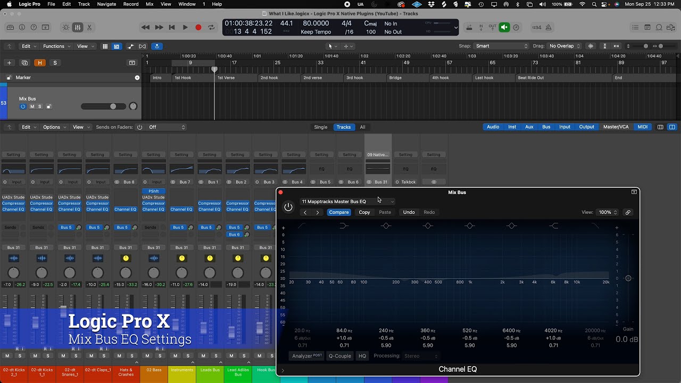Image resolution: width=681 pixels, height=383 pixels.
Task: Switch the mixer to Single view
Action: [321, 127]
